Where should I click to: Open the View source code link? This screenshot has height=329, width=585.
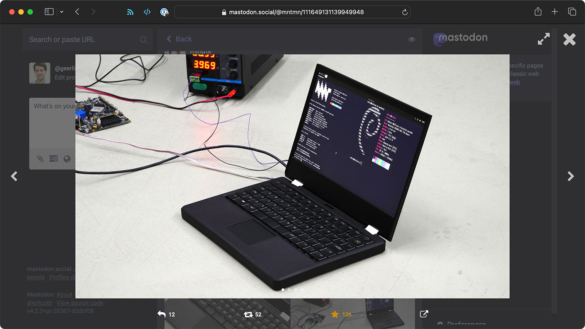[80, 303]
